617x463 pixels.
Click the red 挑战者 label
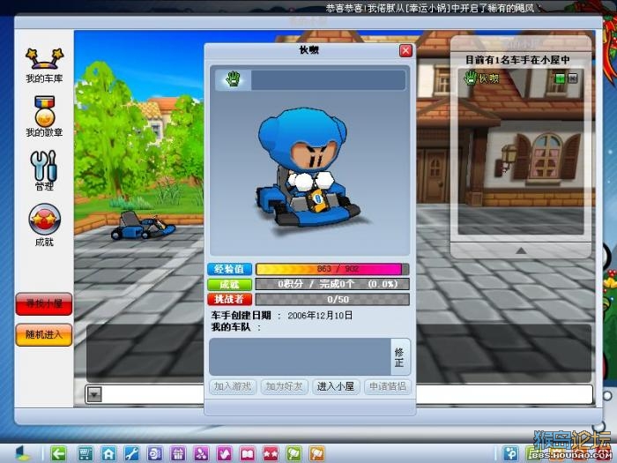230,299
